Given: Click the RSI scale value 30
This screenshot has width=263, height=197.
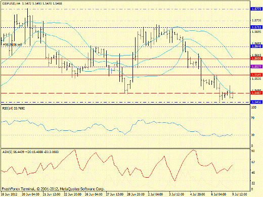Looking at the screenshot, I should [x=252, y=135].
